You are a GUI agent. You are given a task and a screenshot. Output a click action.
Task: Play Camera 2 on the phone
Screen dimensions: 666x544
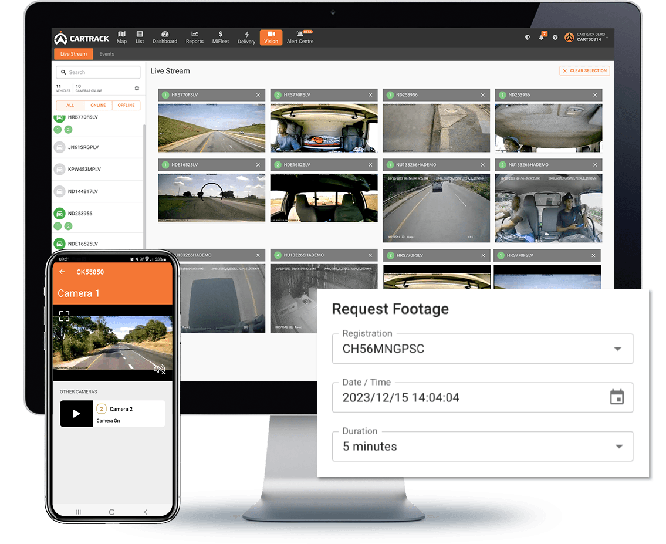point(76,414)
